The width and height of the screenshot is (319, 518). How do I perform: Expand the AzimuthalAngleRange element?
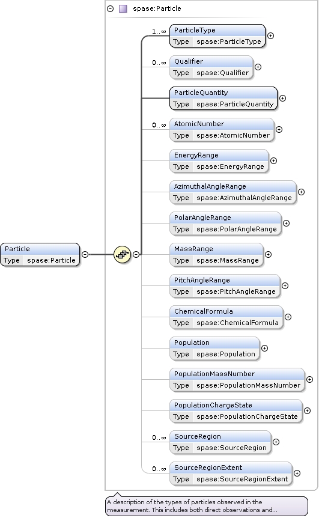click(x=301, y=192)
